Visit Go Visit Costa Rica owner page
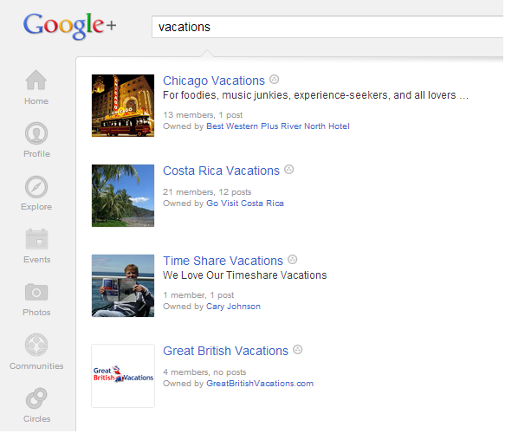The width and height of the screenshot is (505, 433). click(x=245, y=204)
